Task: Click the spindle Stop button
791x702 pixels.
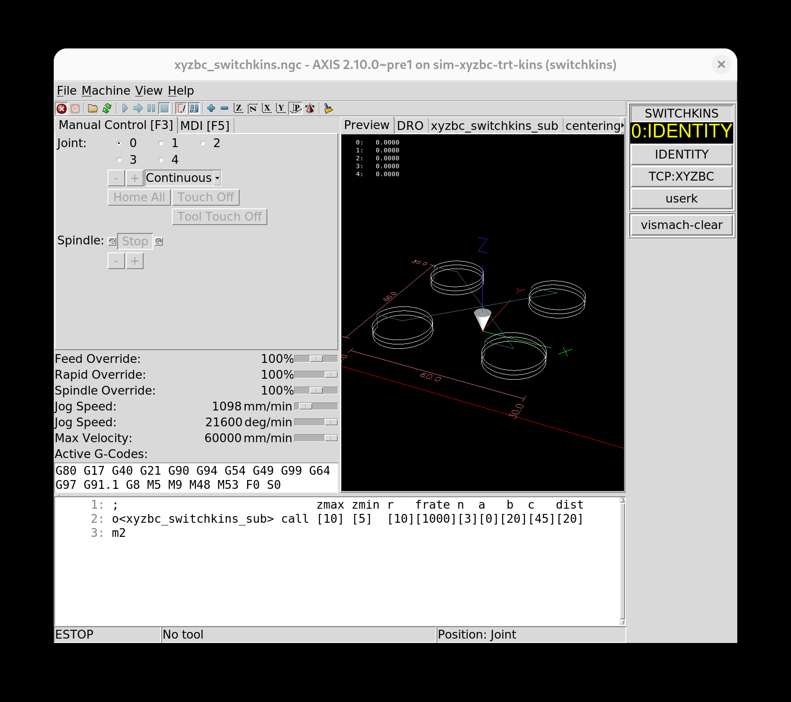Action: 135,241
